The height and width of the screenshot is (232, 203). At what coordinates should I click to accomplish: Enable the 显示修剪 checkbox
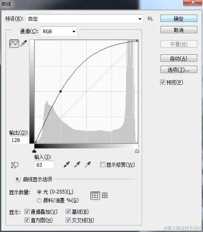pos(103,164)
